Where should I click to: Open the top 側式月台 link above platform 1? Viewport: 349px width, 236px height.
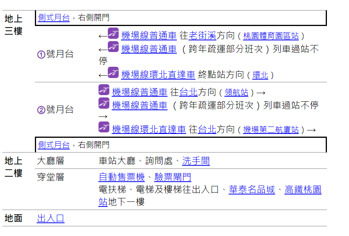coord(54,17)
